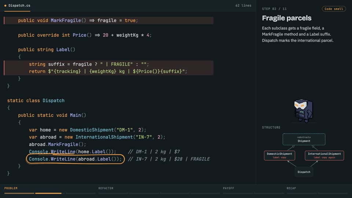Click the partially filled current step progress segment
This screenshot has width=352, height=198.
[50, 193]
